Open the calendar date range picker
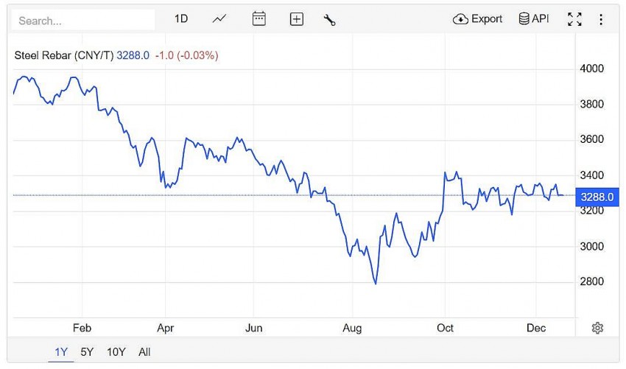 click(259, 19)
